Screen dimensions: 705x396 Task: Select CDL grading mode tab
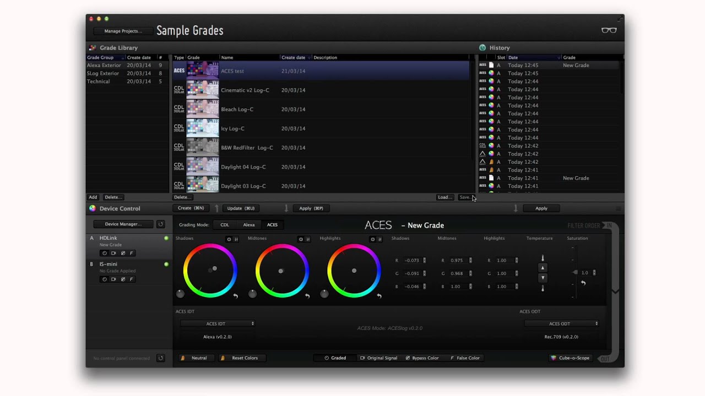pyautogui.click(x=225, y=225)
